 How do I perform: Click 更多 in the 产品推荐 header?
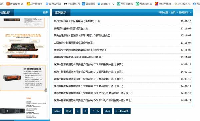point(45,12)
